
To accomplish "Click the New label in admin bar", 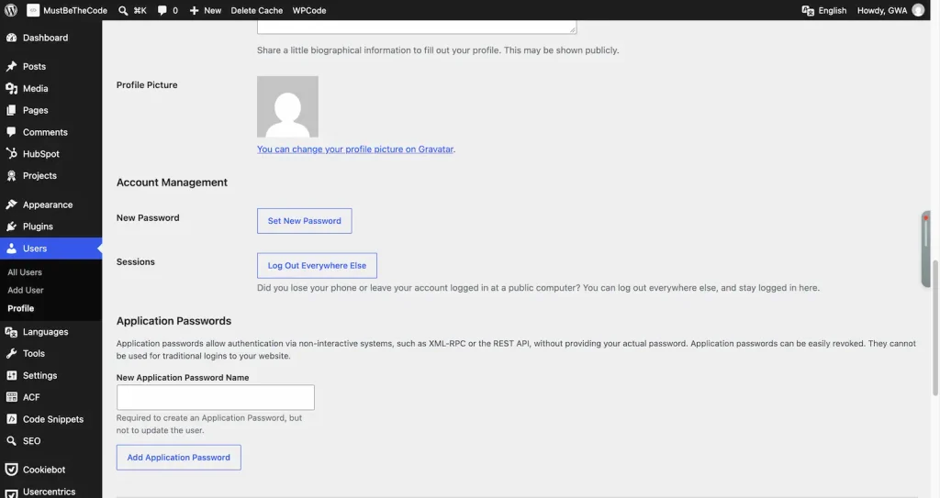I will click(212, 10).
